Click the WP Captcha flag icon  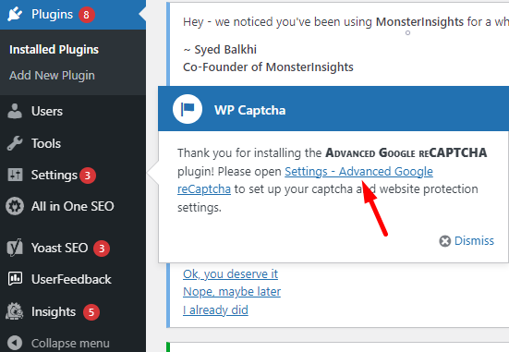(x=188, y=109)
